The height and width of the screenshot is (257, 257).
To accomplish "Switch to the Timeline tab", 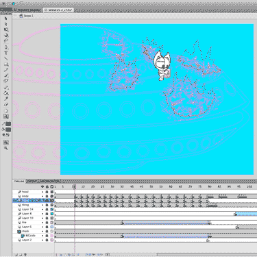I will coord(19,181).
